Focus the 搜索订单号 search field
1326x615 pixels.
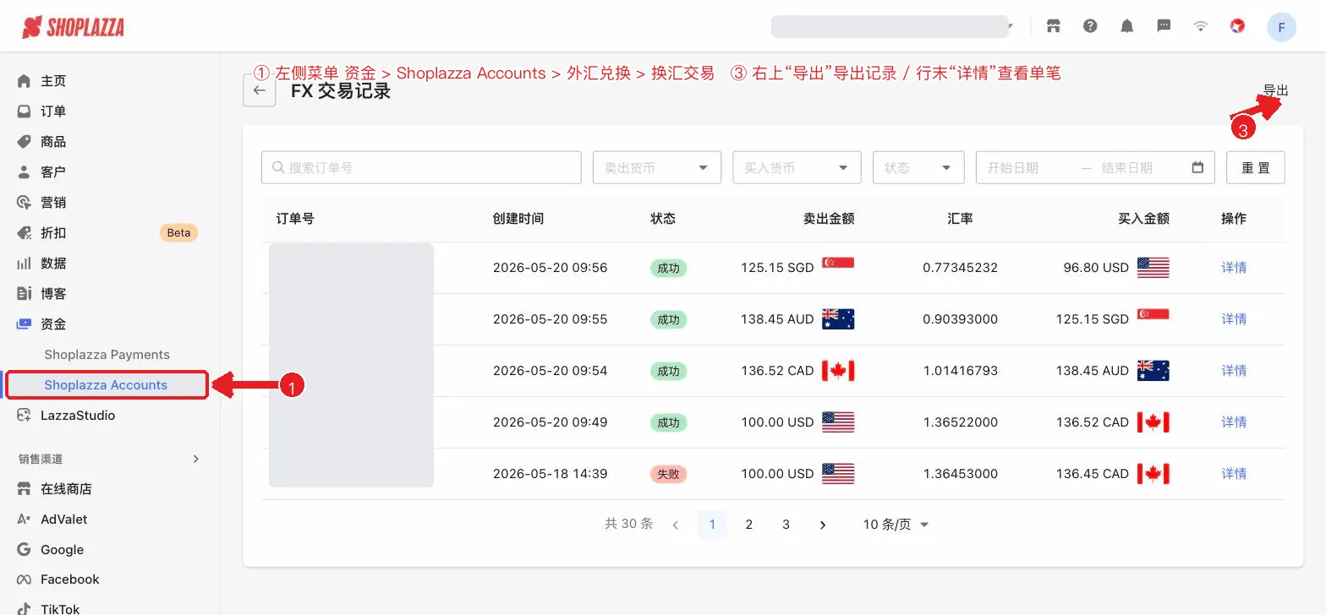pyautogui.click(x=421, y=167)
